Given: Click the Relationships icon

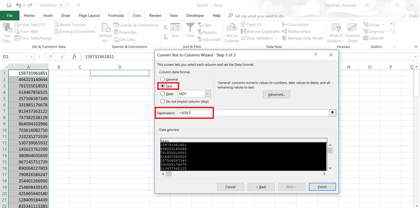Looking at the screenshot, I should 284,31.
